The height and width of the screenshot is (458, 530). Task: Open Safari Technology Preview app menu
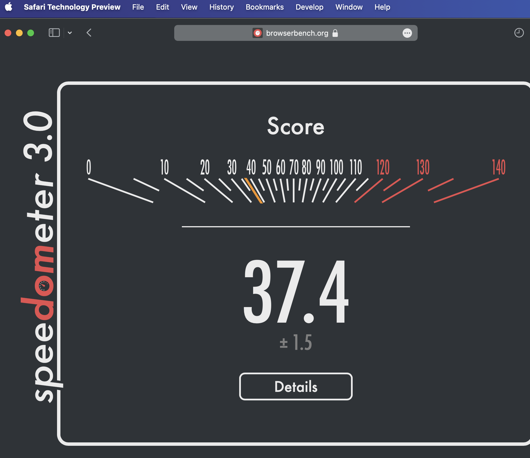(x=72, y=7)
